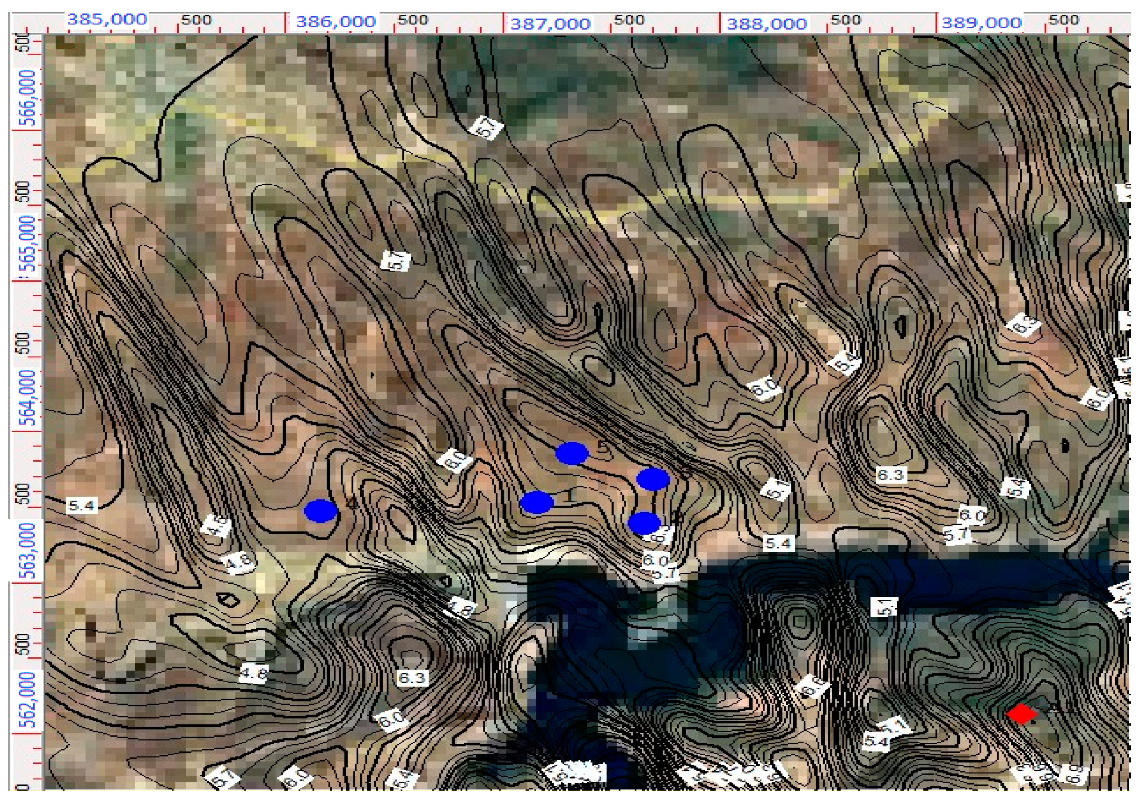Click the 5.4 contour label at left edge
This screenshot has height=801, width=1140.
pyautogui.click(x=82, y=506)
